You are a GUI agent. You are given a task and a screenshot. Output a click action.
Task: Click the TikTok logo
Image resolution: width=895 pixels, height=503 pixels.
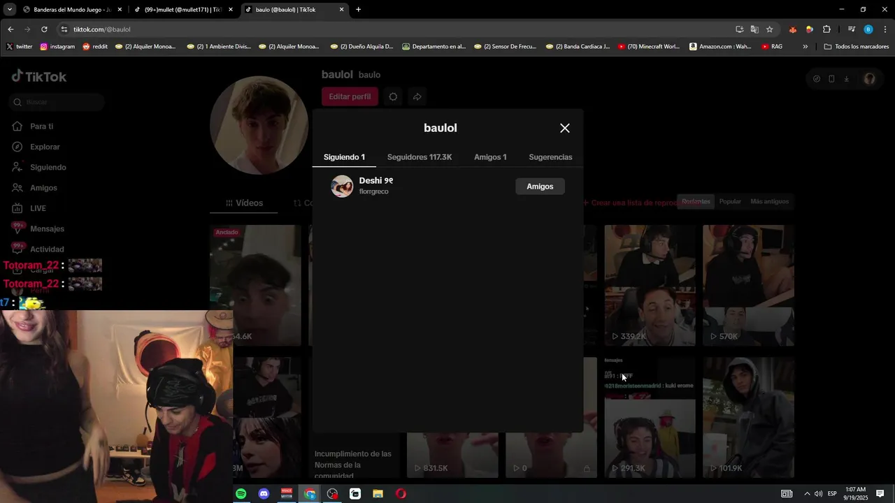click(x=39, y=76)
